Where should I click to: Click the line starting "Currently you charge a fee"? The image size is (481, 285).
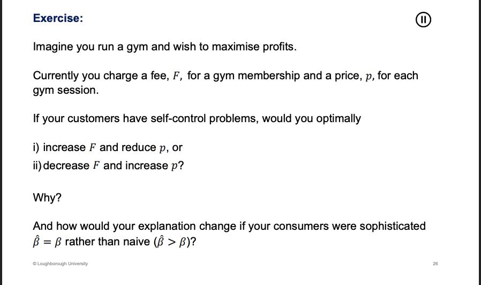click(x=225, y=76)
